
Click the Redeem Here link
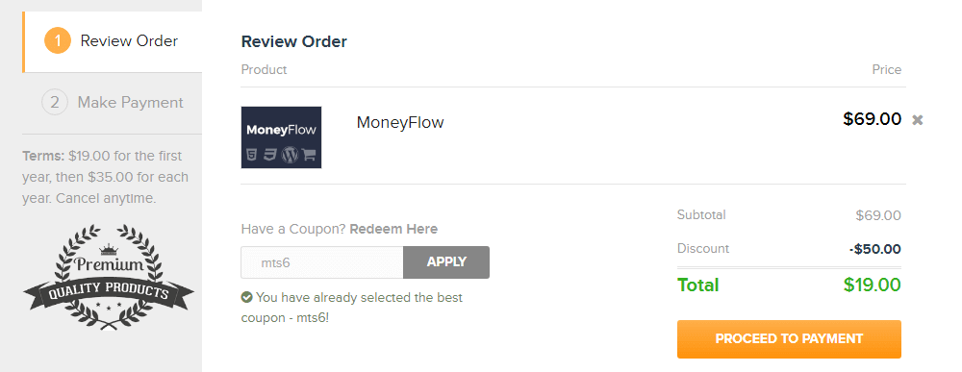[393, 229]
